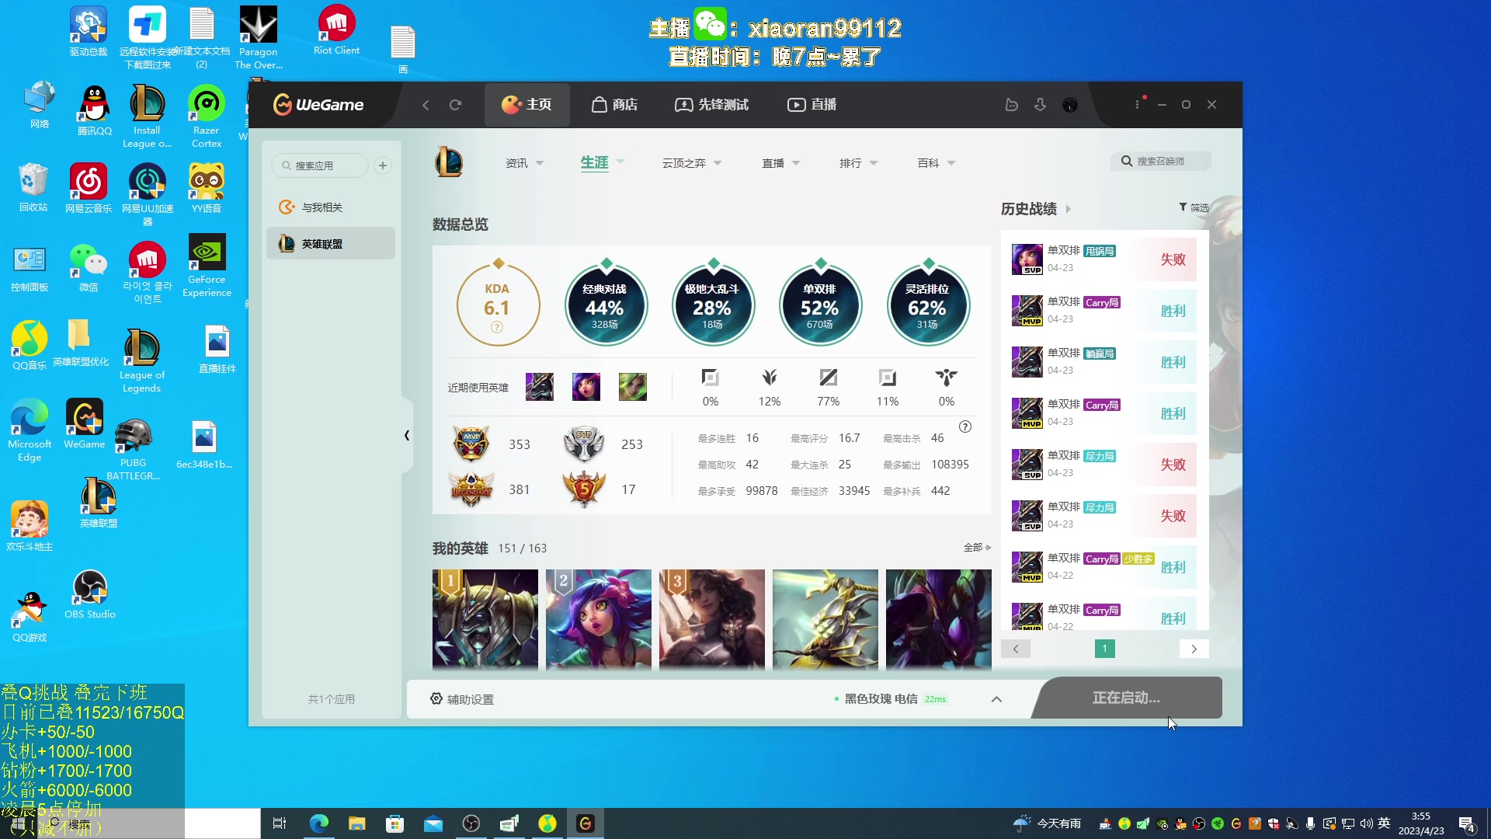
Task: Open the 单双排 52% win rate circle
Action: [x=820, y=305]
